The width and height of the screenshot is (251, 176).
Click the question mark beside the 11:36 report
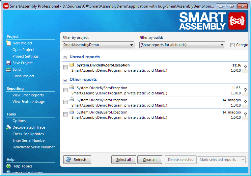tap(245, 67)
